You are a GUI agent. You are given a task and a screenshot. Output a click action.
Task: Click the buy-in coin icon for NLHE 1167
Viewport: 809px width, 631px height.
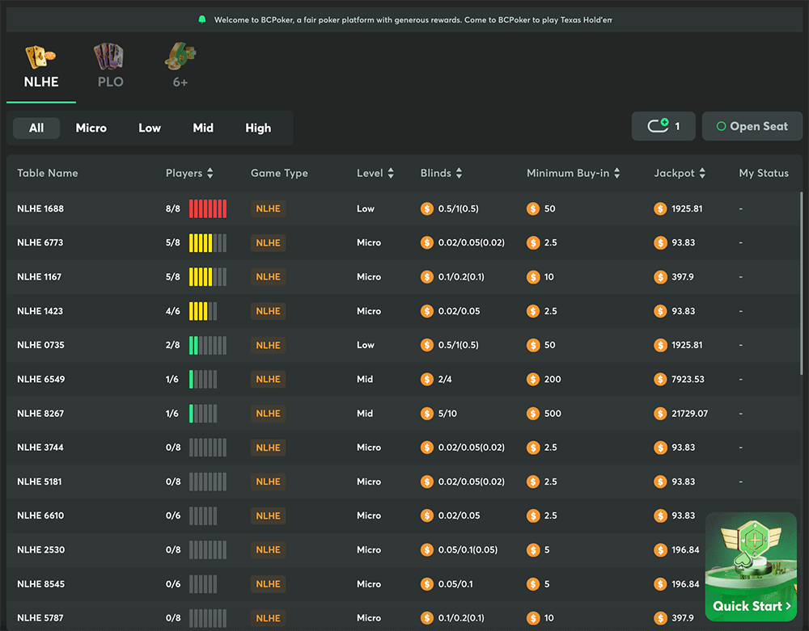pos(532,277)
